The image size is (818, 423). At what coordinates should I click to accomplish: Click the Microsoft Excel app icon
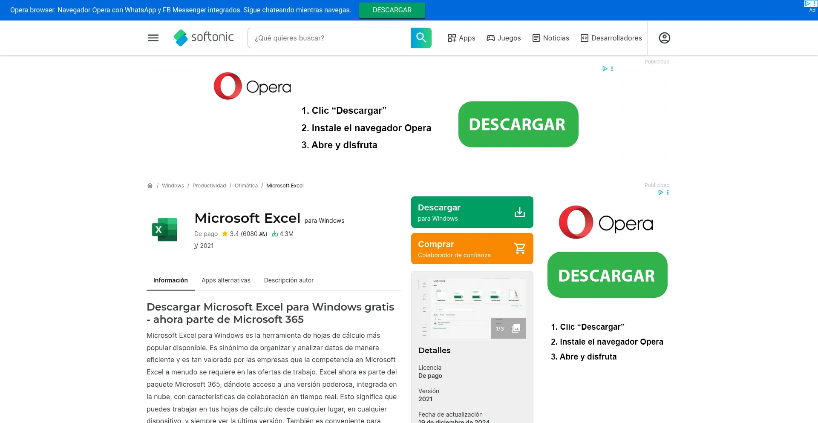(165, 230)
